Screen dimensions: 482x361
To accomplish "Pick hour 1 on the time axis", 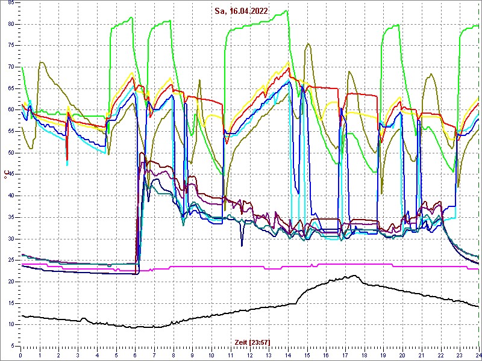I will (40, 356).
